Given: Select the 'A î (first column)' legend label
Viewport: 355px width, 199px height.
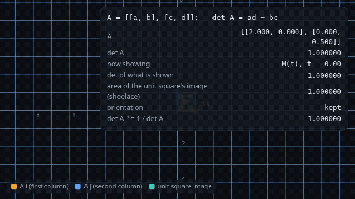Looking at the screenshot, I should click(44, 186).
